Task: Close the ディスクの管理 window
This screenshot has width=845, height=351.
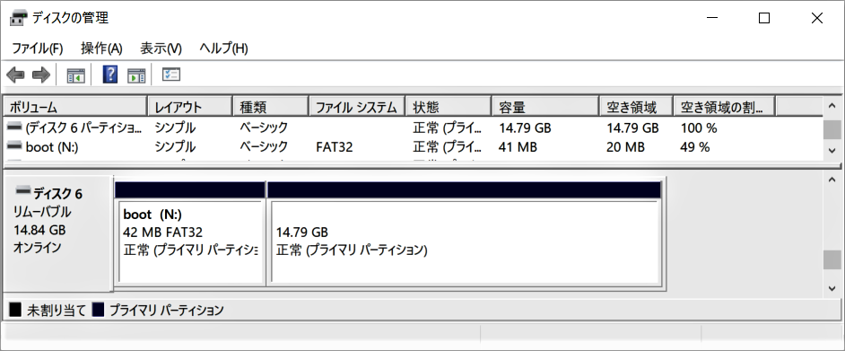Action: 816,18
